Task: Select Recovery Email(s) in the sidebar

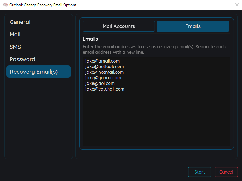Action: [x=39, y=72]
